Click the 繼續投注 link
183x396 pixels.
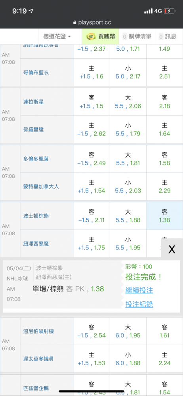point(139,290)
